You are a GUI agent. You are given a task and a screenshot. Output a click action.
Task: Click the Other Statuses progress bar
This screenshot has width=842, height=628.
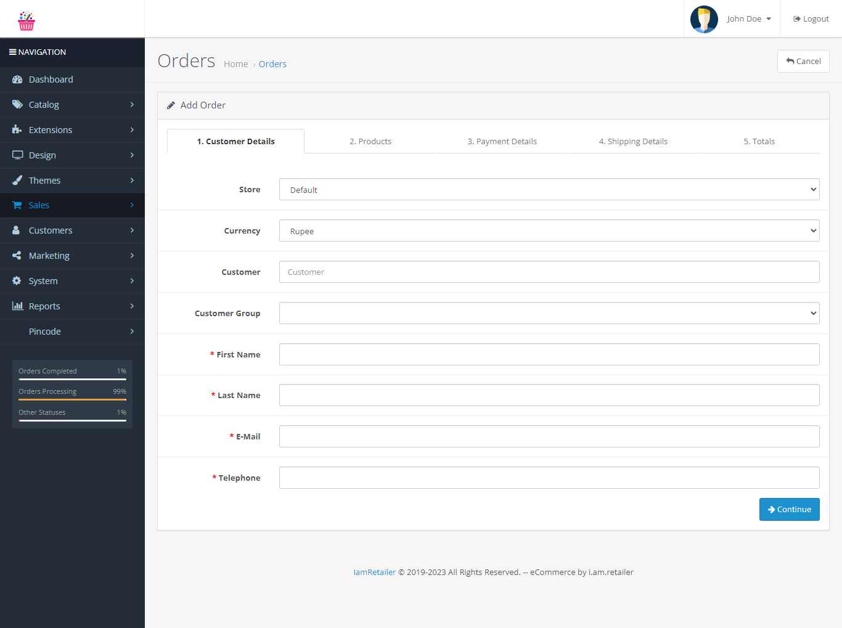[x=72, y=421]
